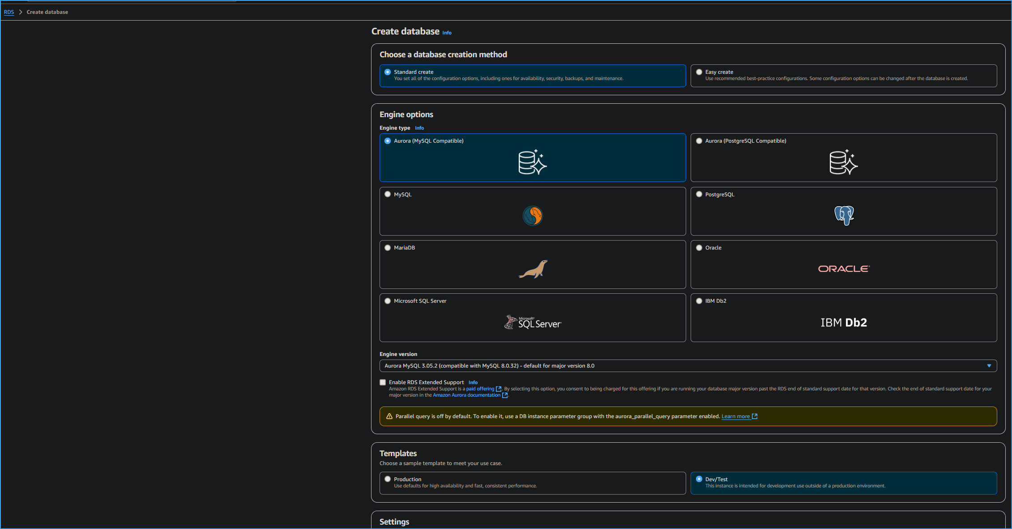Click the Create database breadcrumb item

point(47,12)
